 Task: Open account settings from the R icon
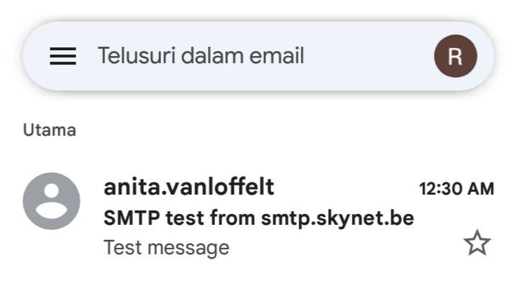[455, 56]
